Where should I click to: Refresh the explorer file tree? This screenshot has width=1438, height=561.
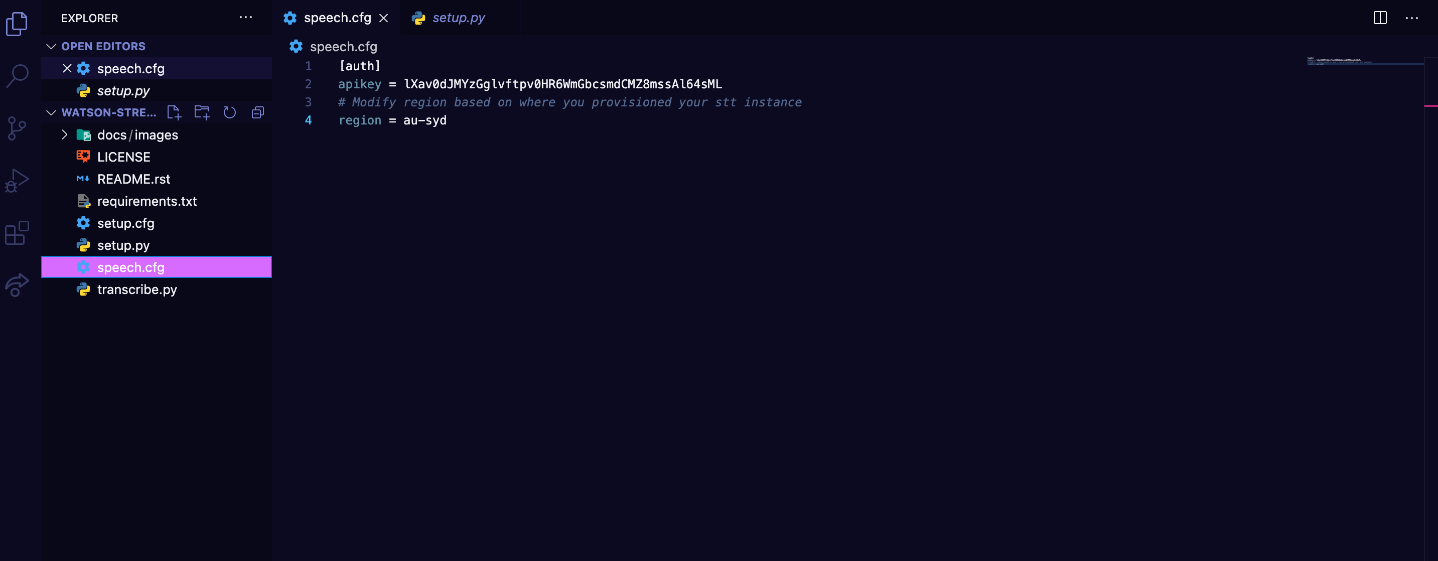pos(229,112)
